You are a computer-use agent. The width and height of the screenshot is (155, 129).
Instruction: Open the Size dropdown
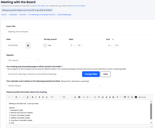(67, 97)
